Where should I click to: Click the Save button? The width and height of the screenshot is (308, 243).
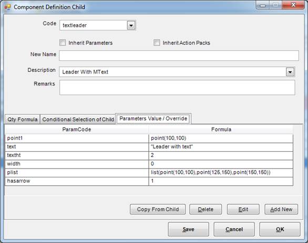click(188, 229)
